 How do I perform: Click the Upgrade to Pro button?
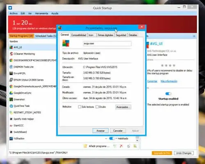(x=162, y=153)
